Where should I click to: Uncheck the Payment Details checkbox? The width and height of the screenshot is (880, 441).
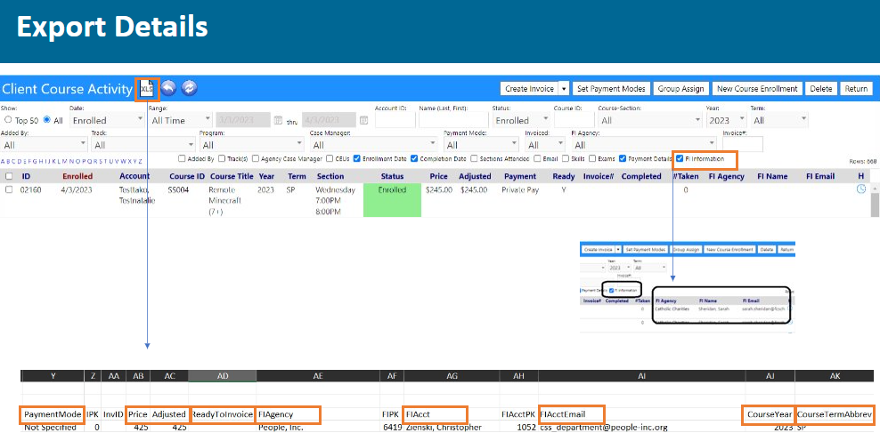[623, 158]
